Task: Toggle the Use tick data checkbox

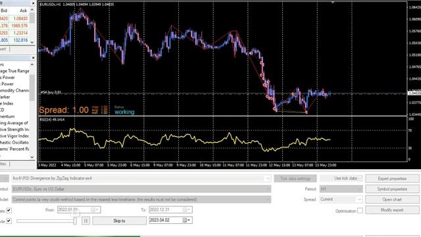Action: [x=360, y=178]
